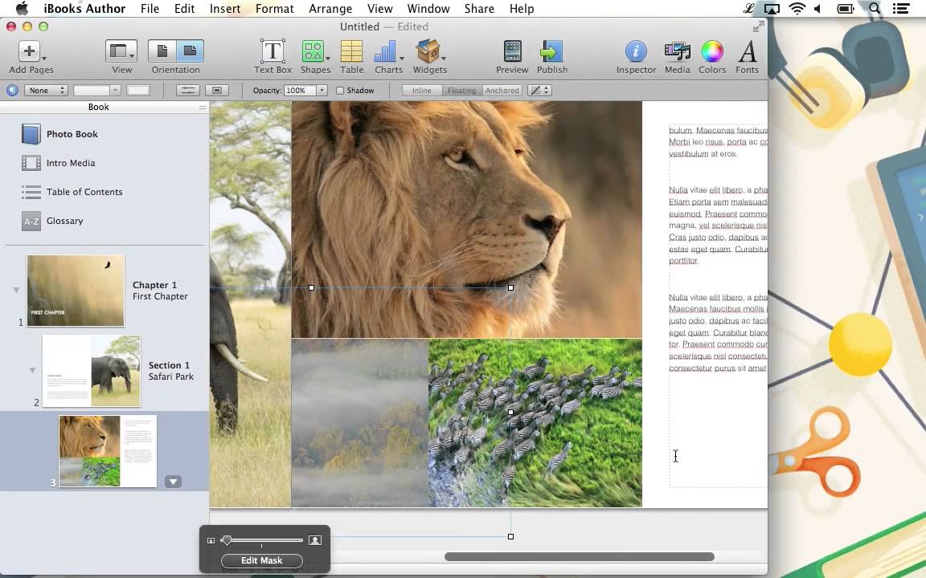Select Photo Book in sidebar
The image size is (926, 578).
72,134
